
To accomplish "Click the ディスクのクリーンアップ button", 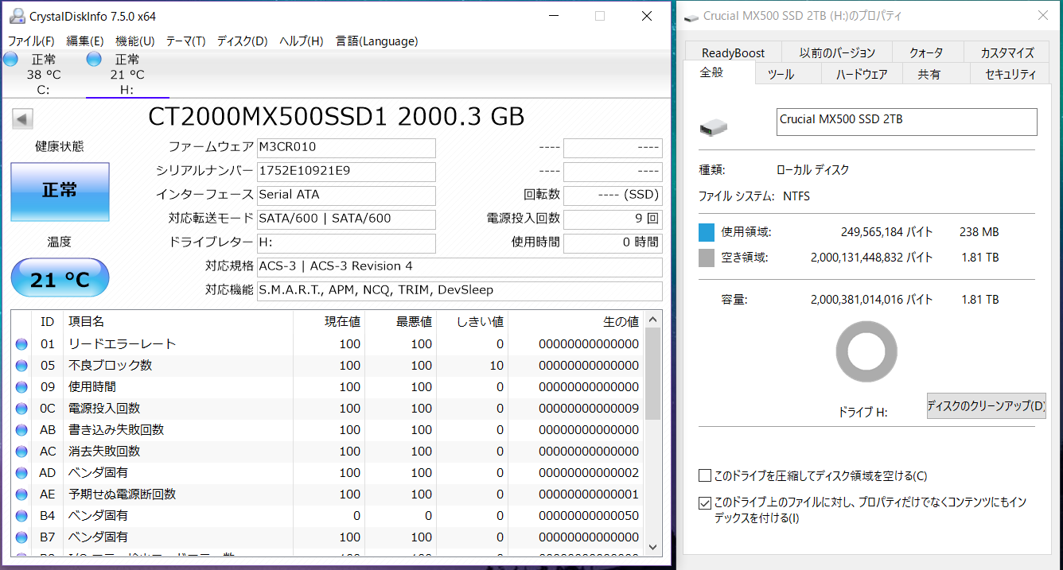I will [x=986, y=405].
